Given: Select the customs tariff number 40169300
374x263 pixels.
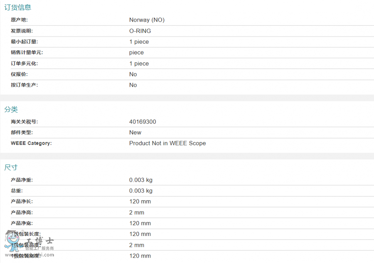Looking at the screenshot, I should (143, 122).
